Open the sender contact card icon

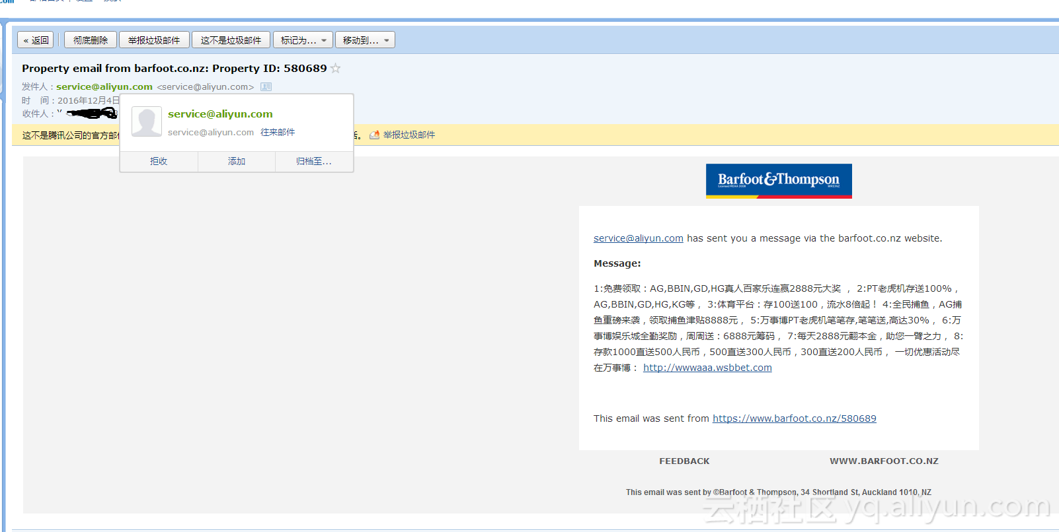coord(266,86)
